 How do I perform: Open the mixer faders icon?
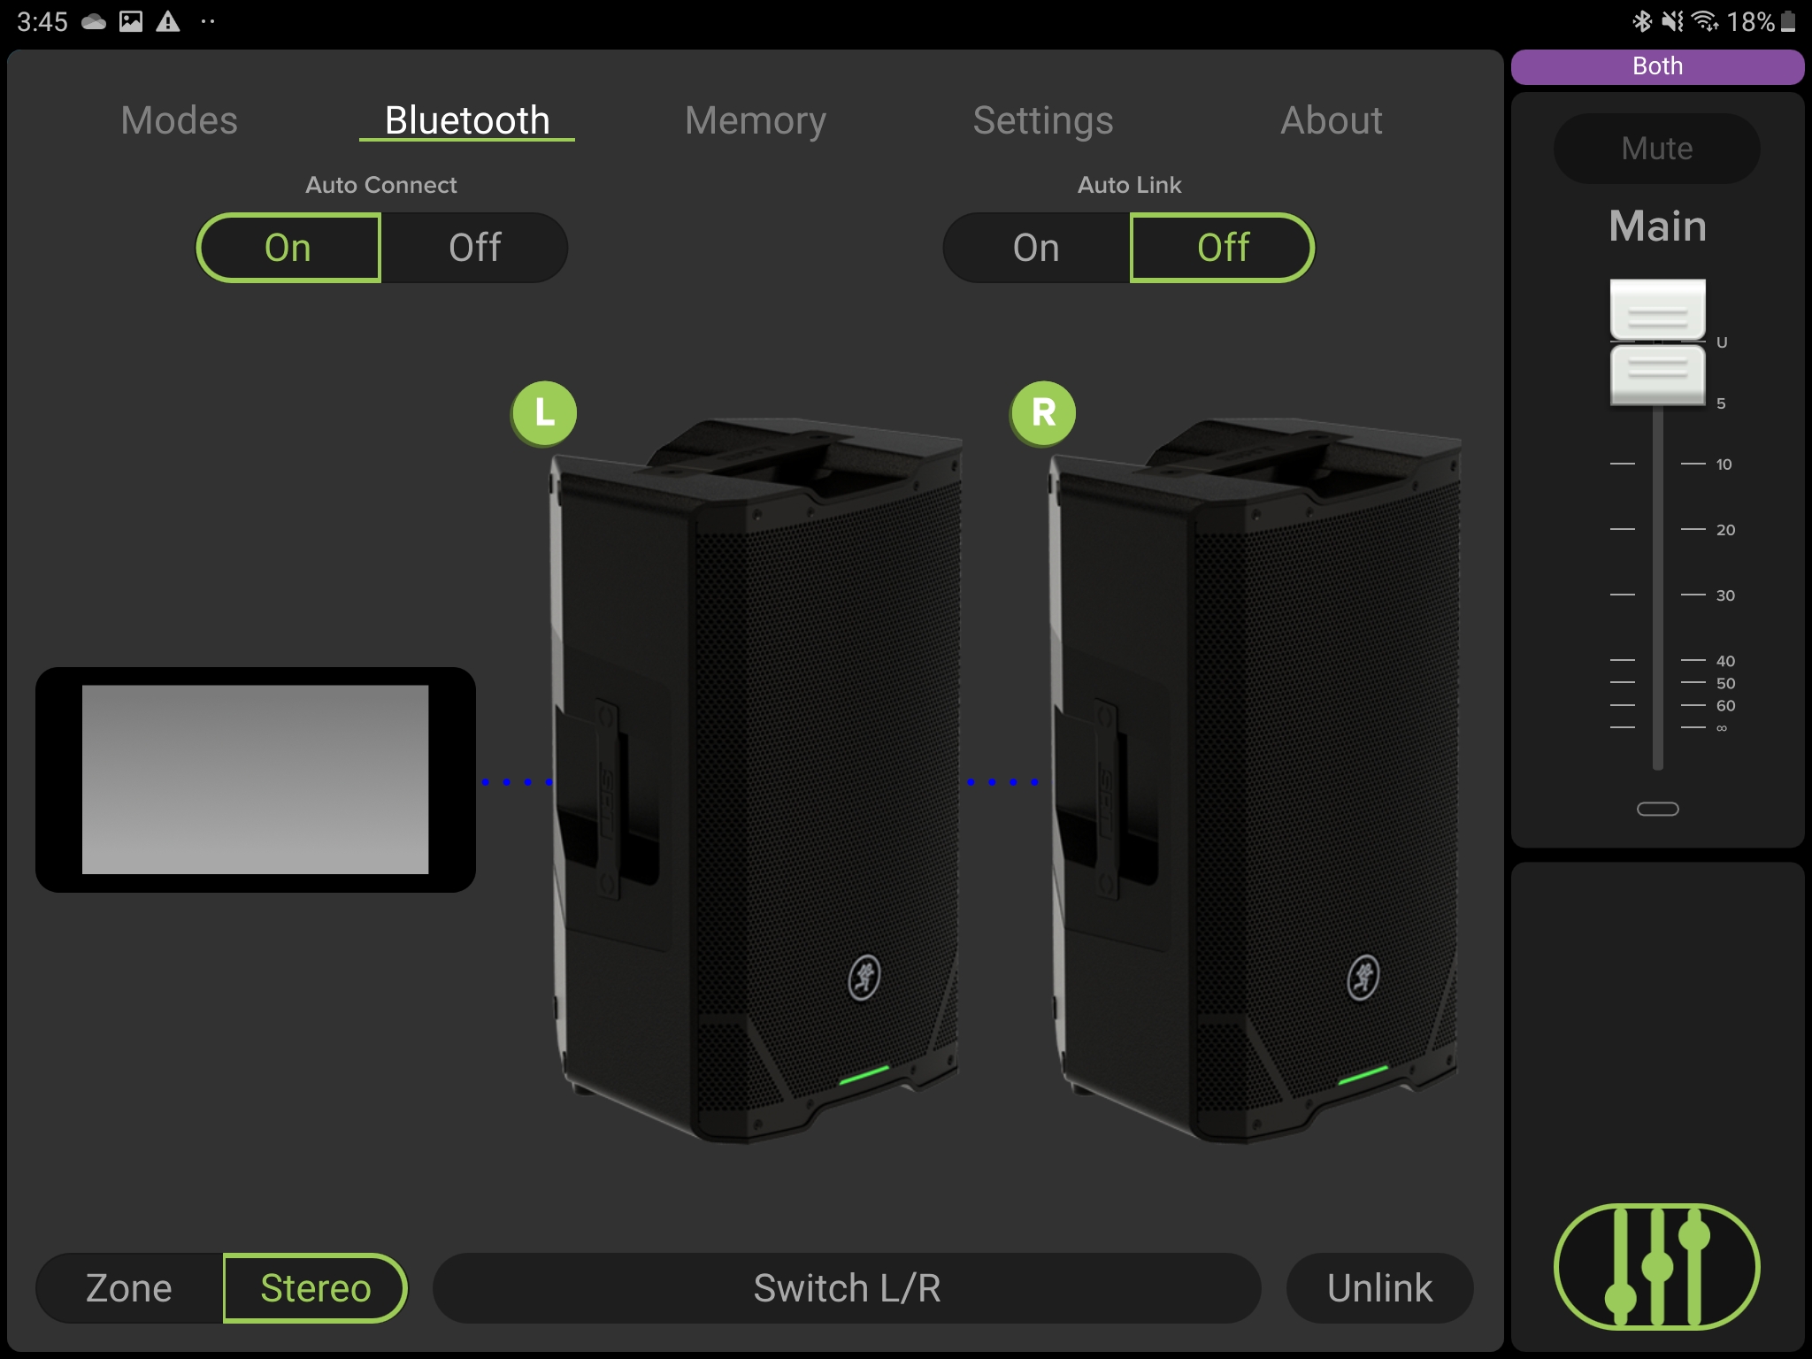coord(1656,1266)
